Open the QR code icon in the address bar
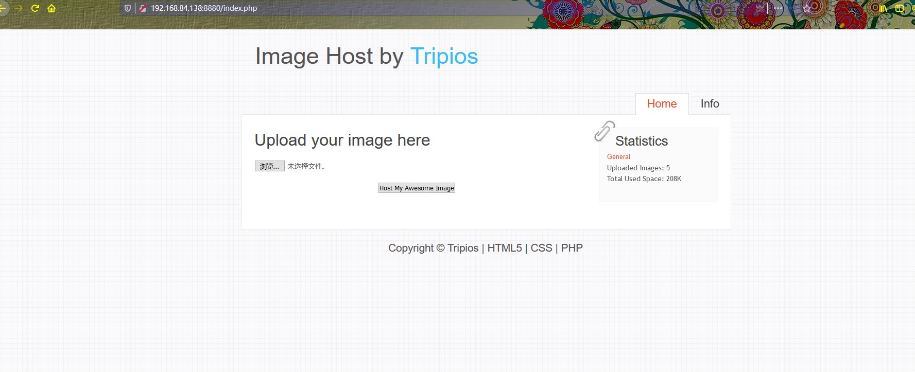The height and width of the screenshot is (372, 915). (760, 8)
